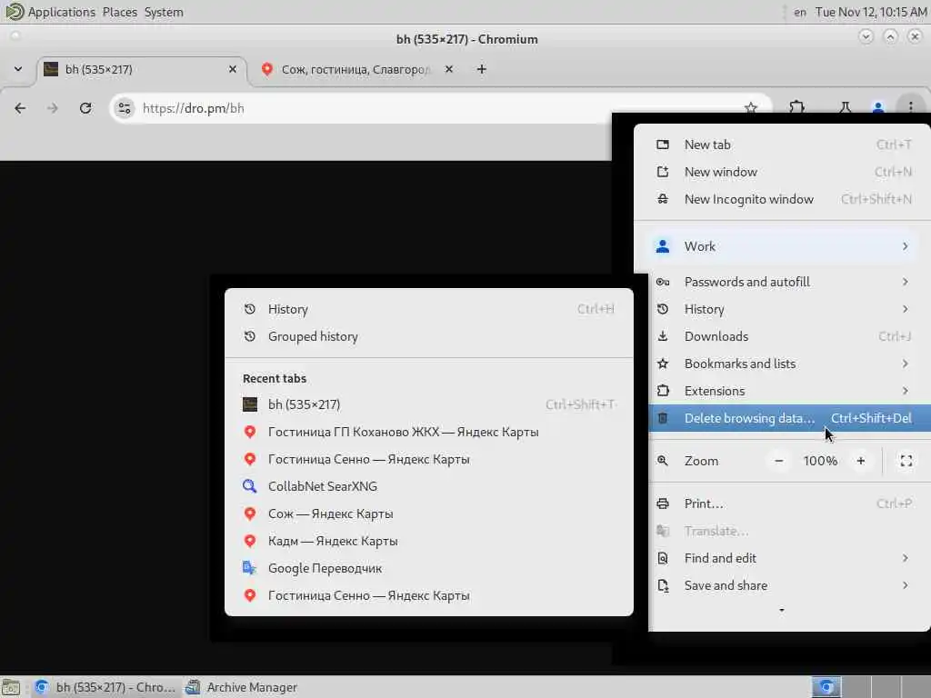Reopen Google Переводчик recent tab
The height and width of the screenshot is (698, 931).
(x=429, y=569)
